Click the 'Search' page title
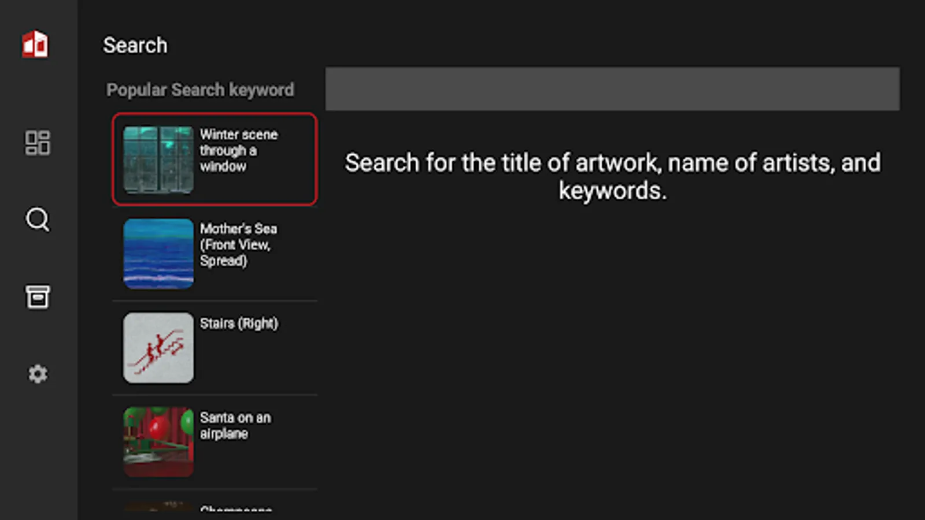This screenshot has width=925, height=520. tap(135, 45)
